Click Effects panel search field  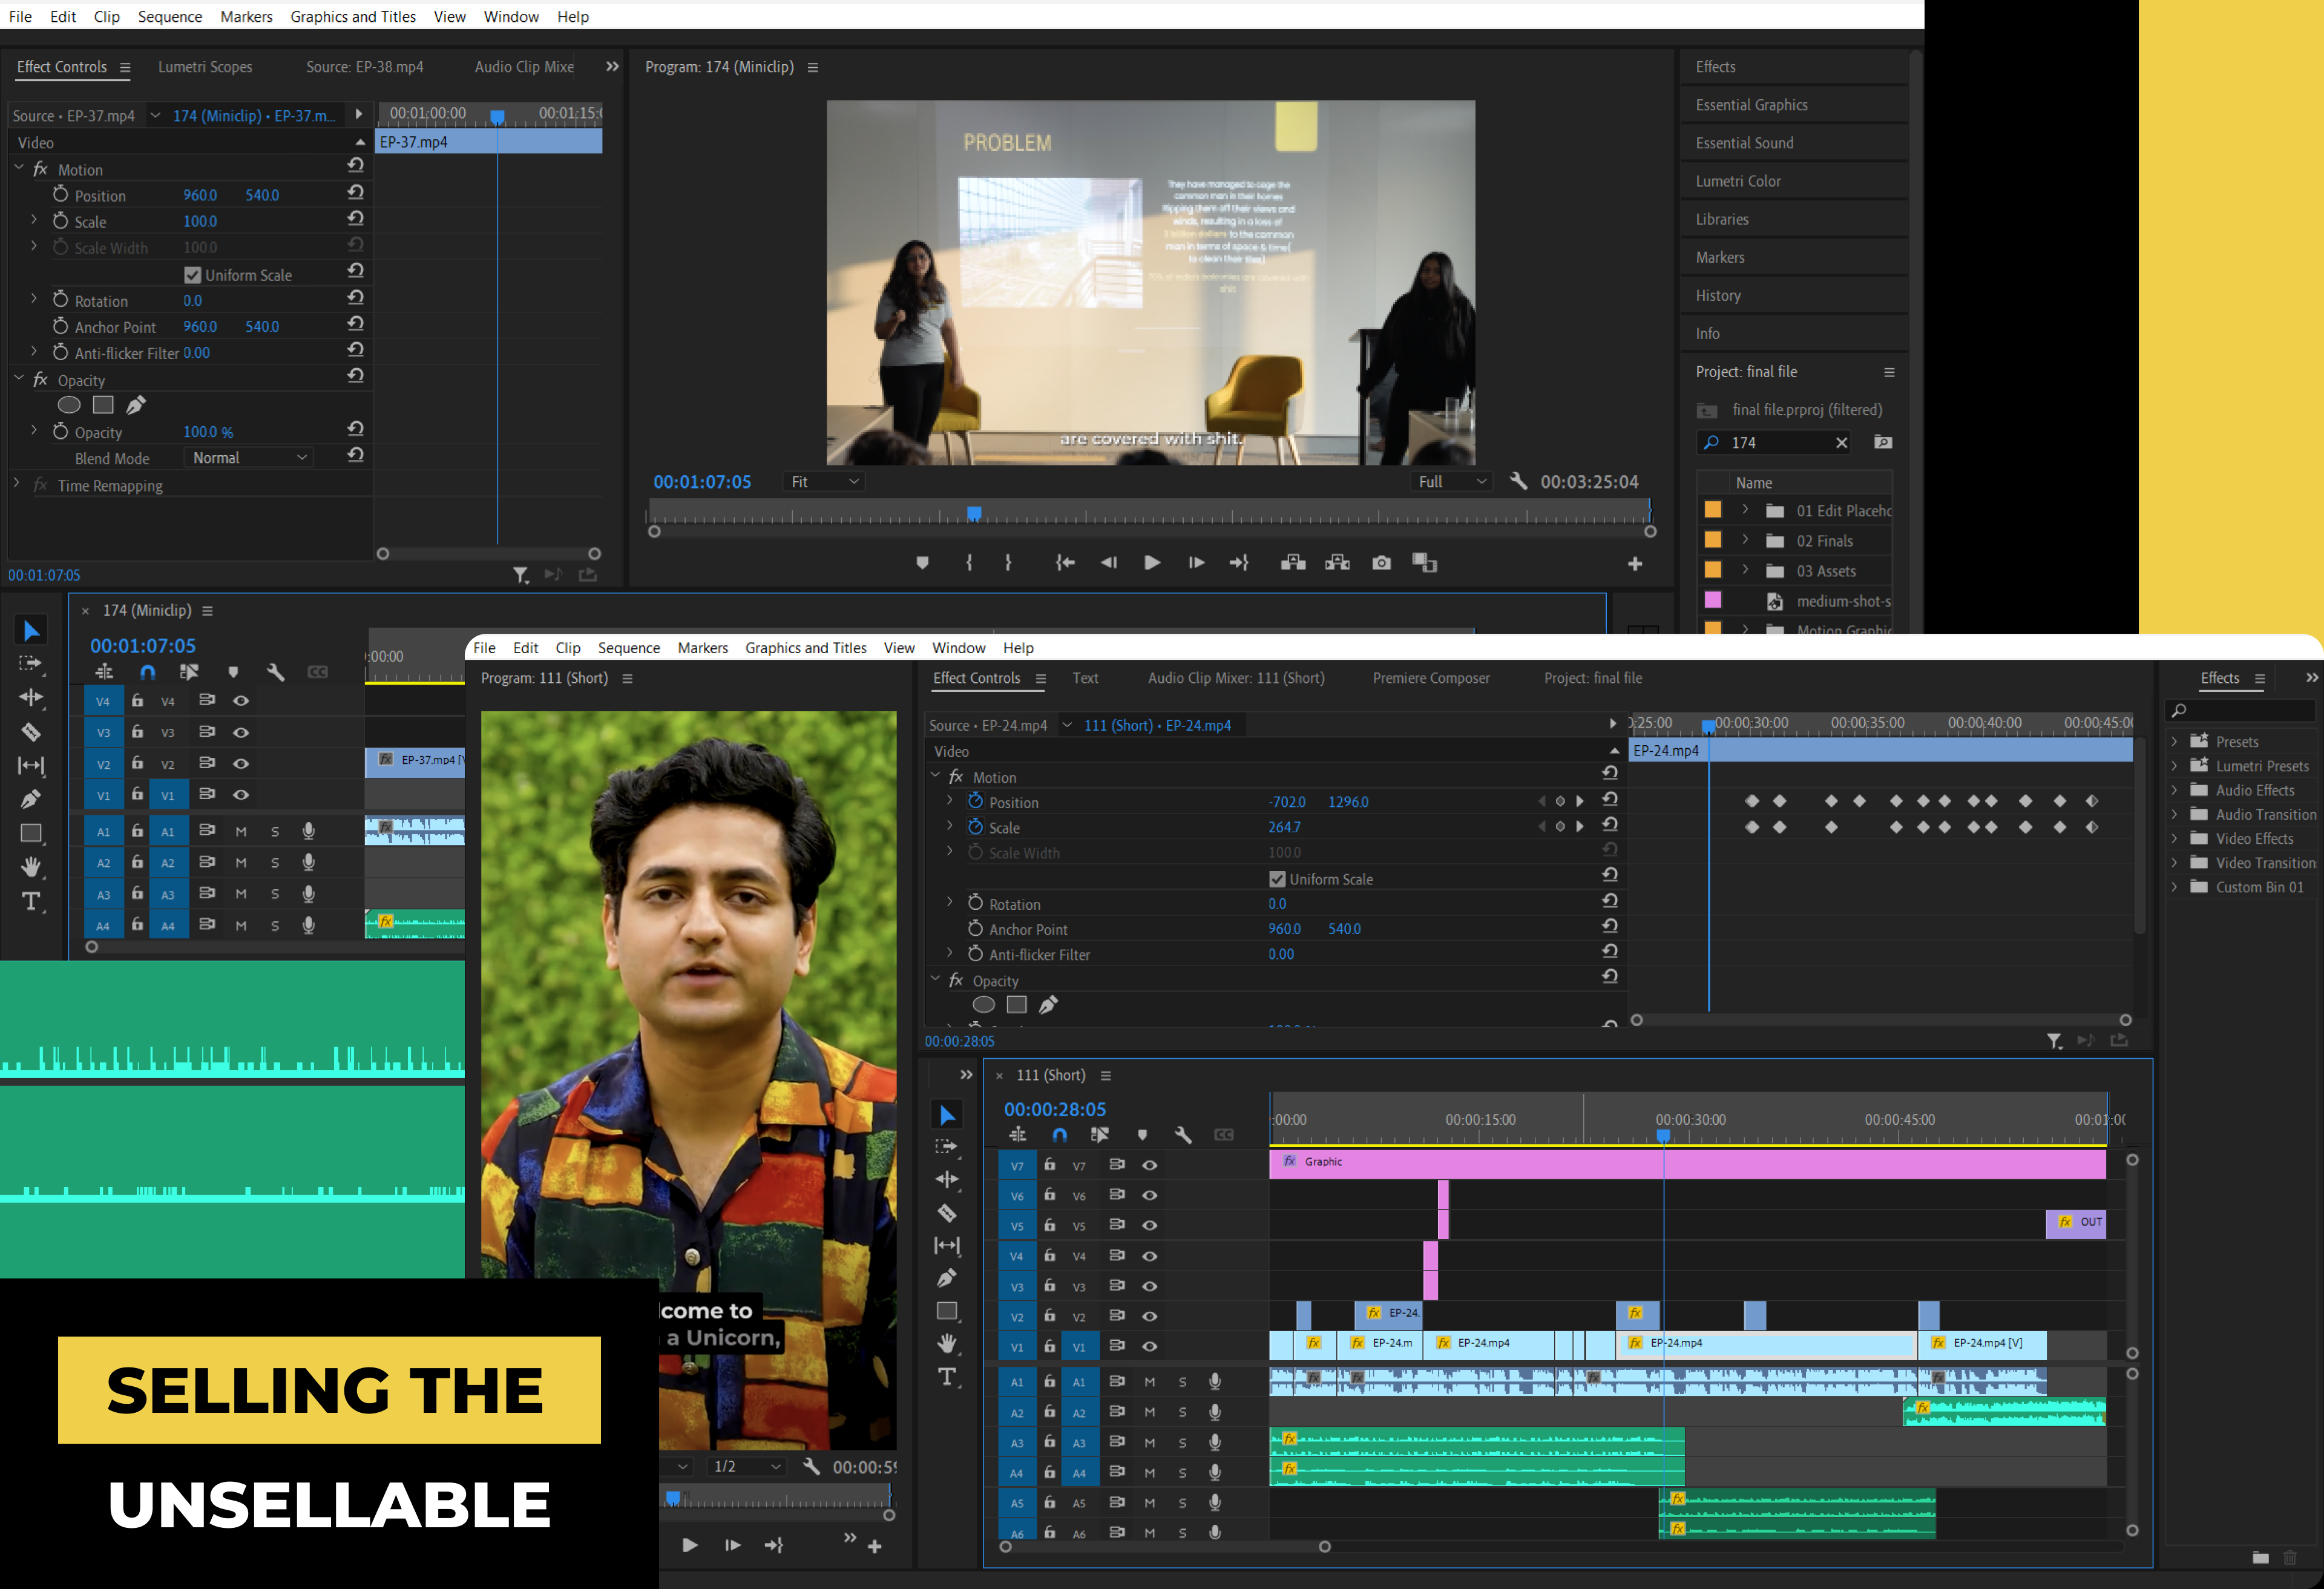pyautogui.click(x=2239, y=710)
